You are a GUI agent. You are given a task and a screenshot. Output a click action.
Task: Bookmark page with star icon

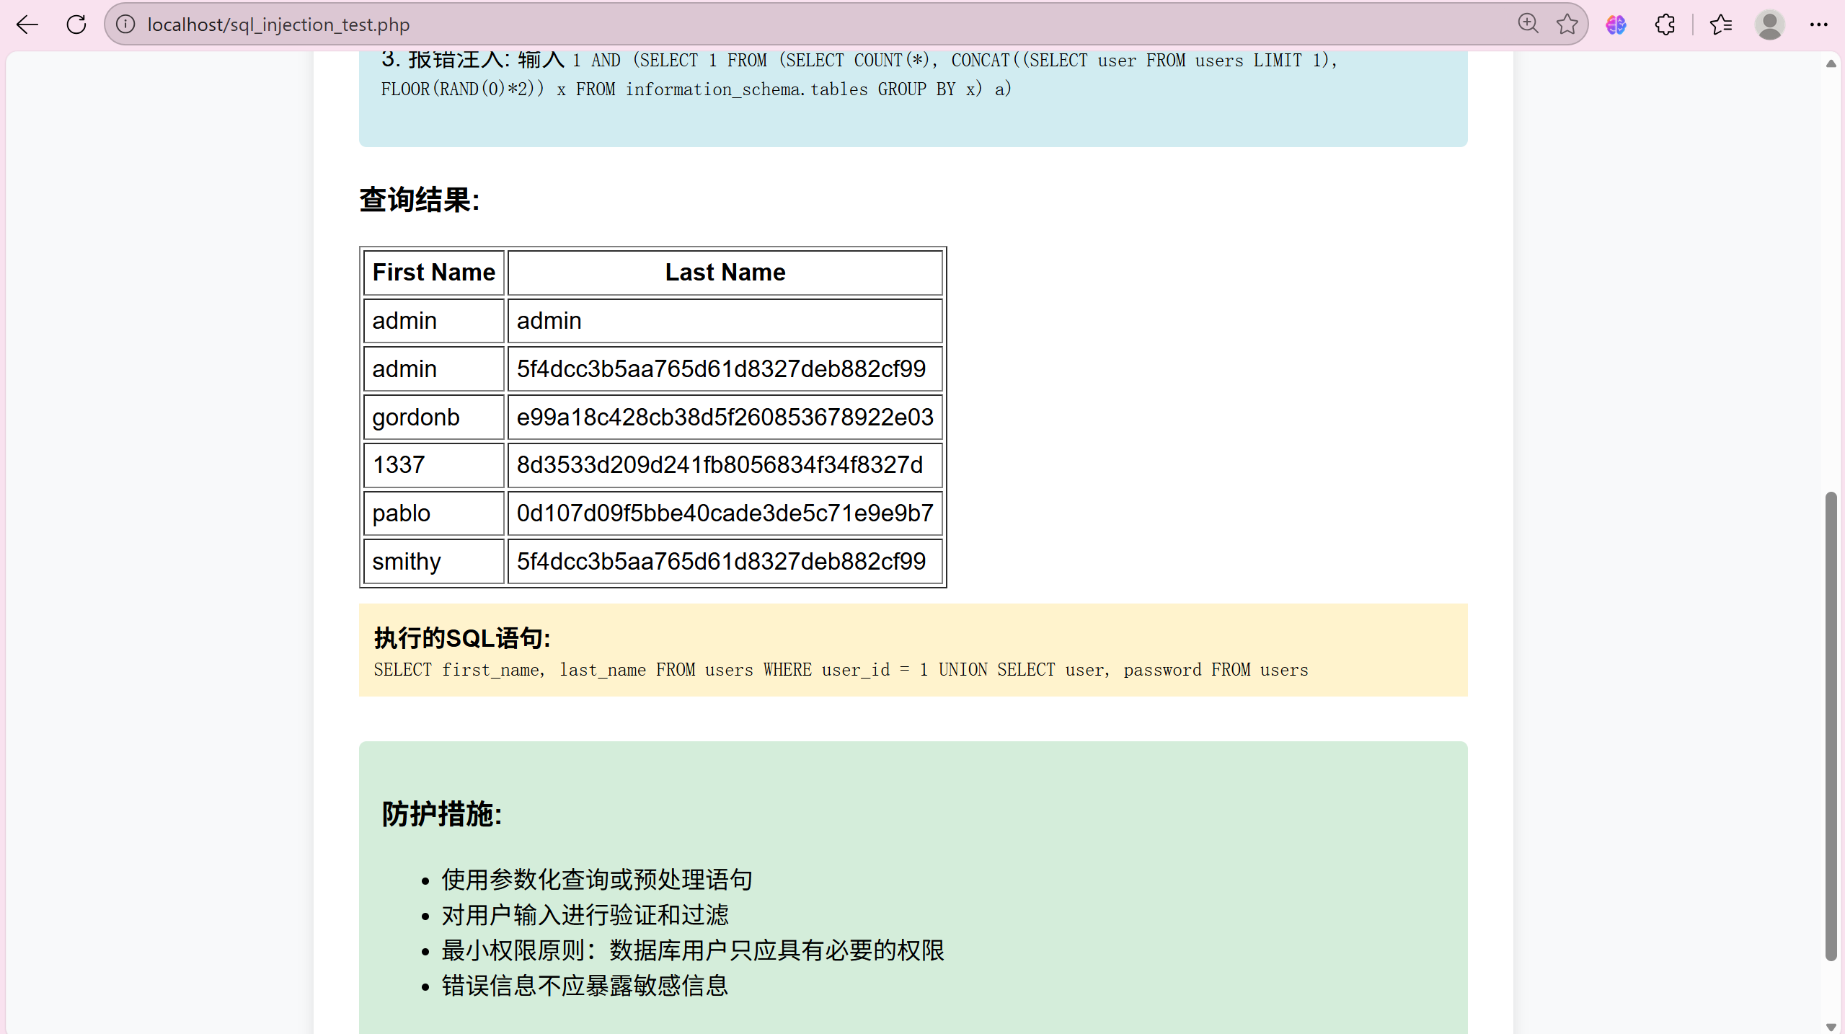coord(1566,25)
